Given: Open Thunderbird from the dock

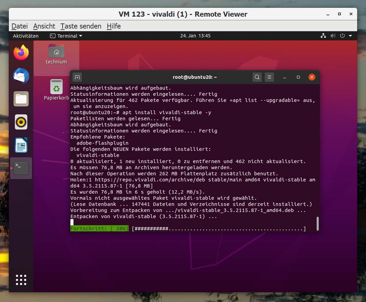Looking at the screenshot, I should point(21,76).
